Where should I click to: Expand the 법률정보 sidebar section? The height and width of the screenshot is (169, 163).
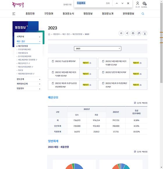28,88
